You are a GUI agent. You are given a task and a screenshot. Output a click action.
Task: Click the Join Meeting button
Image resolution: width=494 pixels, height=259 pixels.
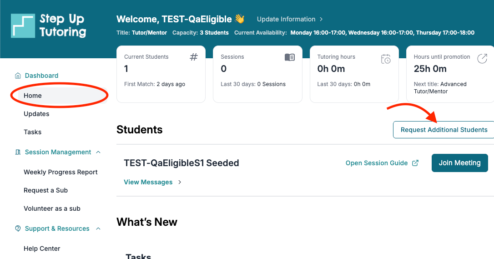(460, 163)
